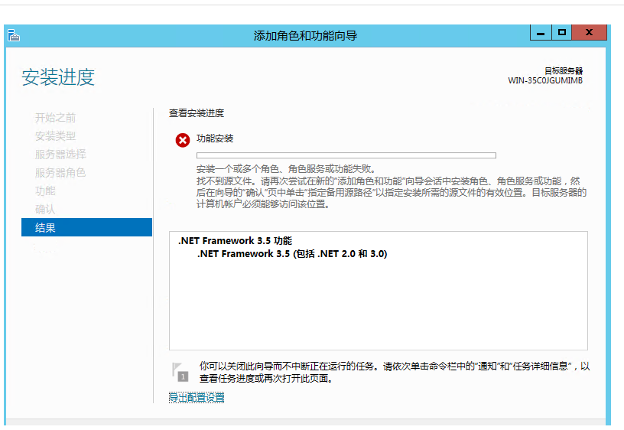Select the 结果 step in sidebar

pyautogui.click(x=86, y=227)
